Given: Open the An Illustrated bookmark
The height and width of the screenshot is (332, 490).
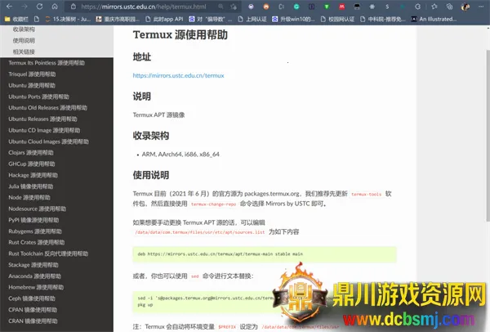Looking at the screenshot, I should [434, 19].
